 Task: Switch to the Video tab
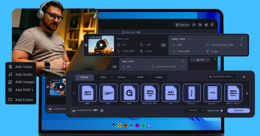point(103,77)
